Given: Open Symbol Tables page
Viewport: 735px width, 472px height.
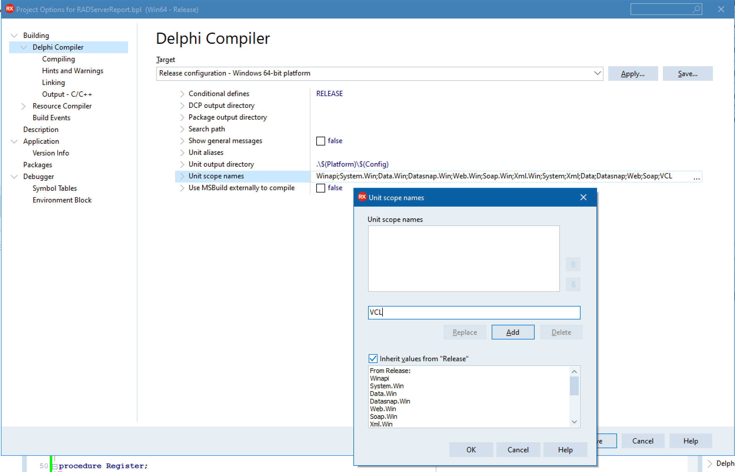Looking at the screenshot, I should coord(55,188).
